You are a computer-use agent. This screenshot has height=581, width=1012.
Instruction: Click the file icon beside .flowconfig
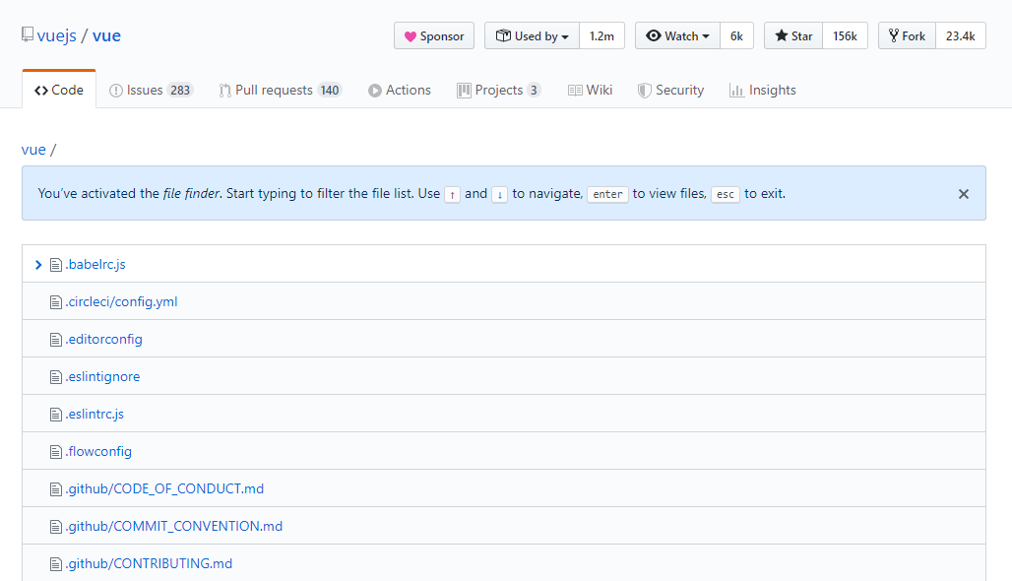[56, 452]
